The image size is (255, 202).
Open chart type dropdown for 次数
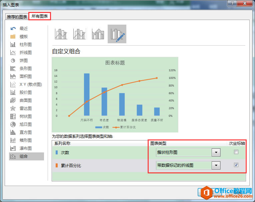pyautogui.click(x=216, y=152)
